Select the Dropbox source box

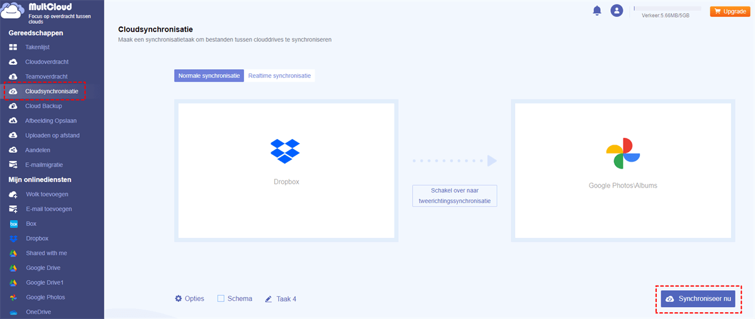[x=286, y=171]
